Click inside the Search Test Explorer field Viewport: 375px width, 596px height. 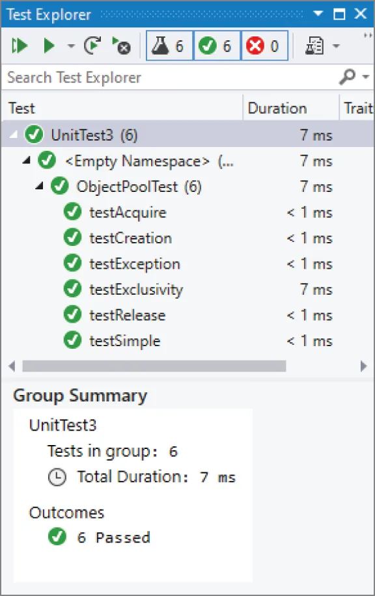click(x=130, y=77)
